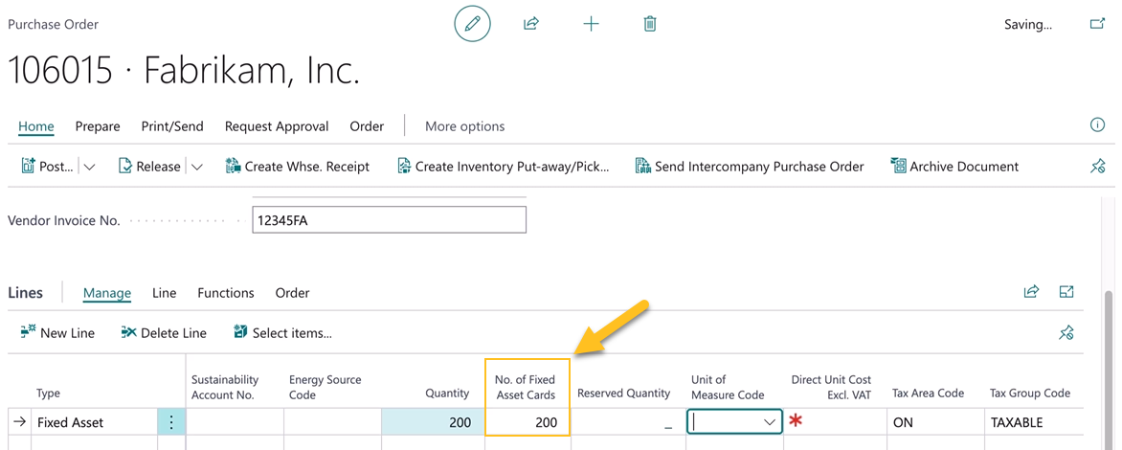The image size is (1122, 450).
Task: Open the Request Approval menu
Action: click(x=277, y=126)
